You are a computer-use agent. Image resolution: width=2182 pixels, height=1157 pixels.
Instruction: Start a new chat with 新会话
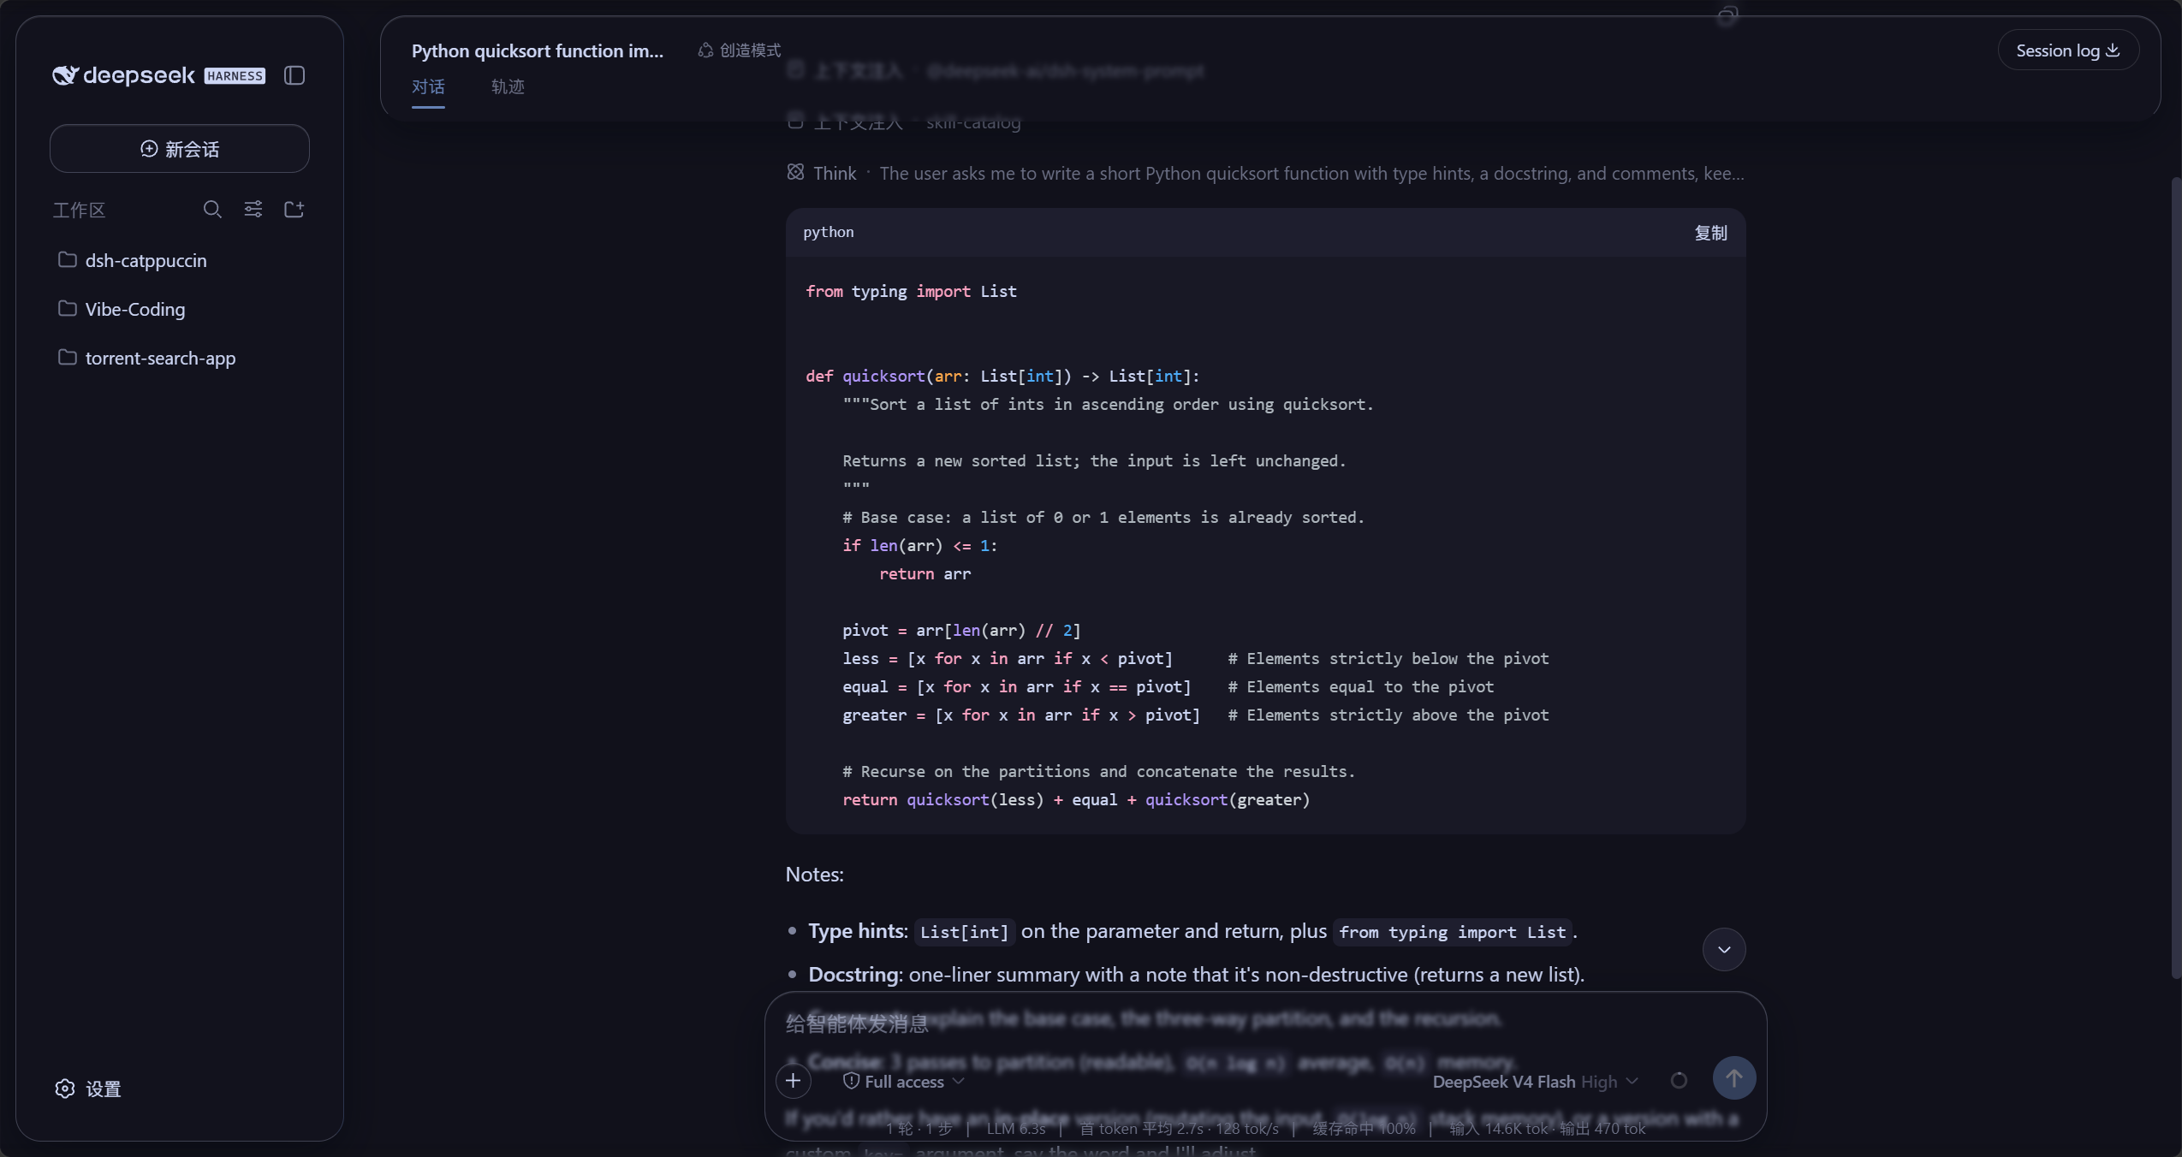(x=180, y=149)
